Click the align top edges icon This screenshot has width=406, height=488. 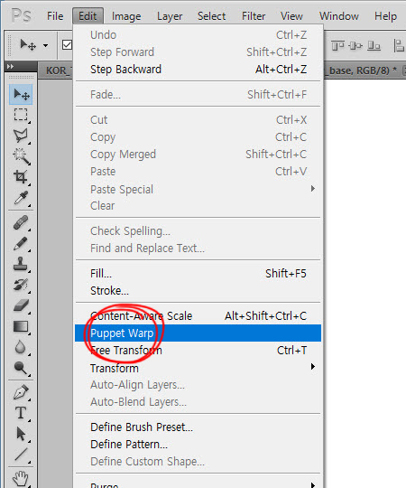pos(337,46)
